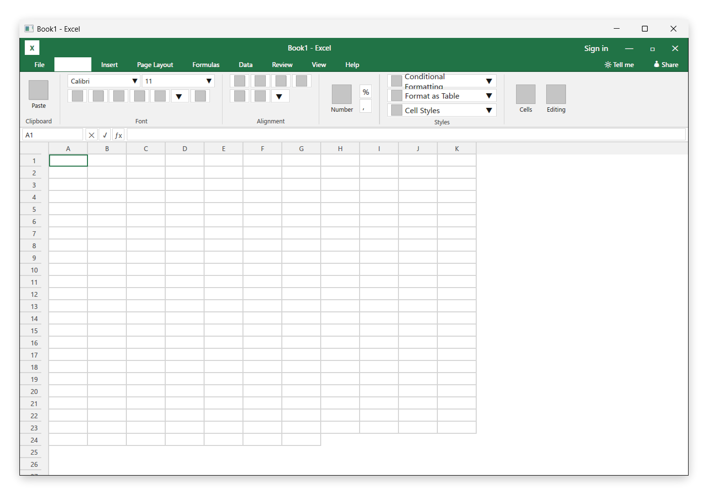Click the icon button right of the Font group arrow
708x495 pixels.
click(x=200, y=96)
